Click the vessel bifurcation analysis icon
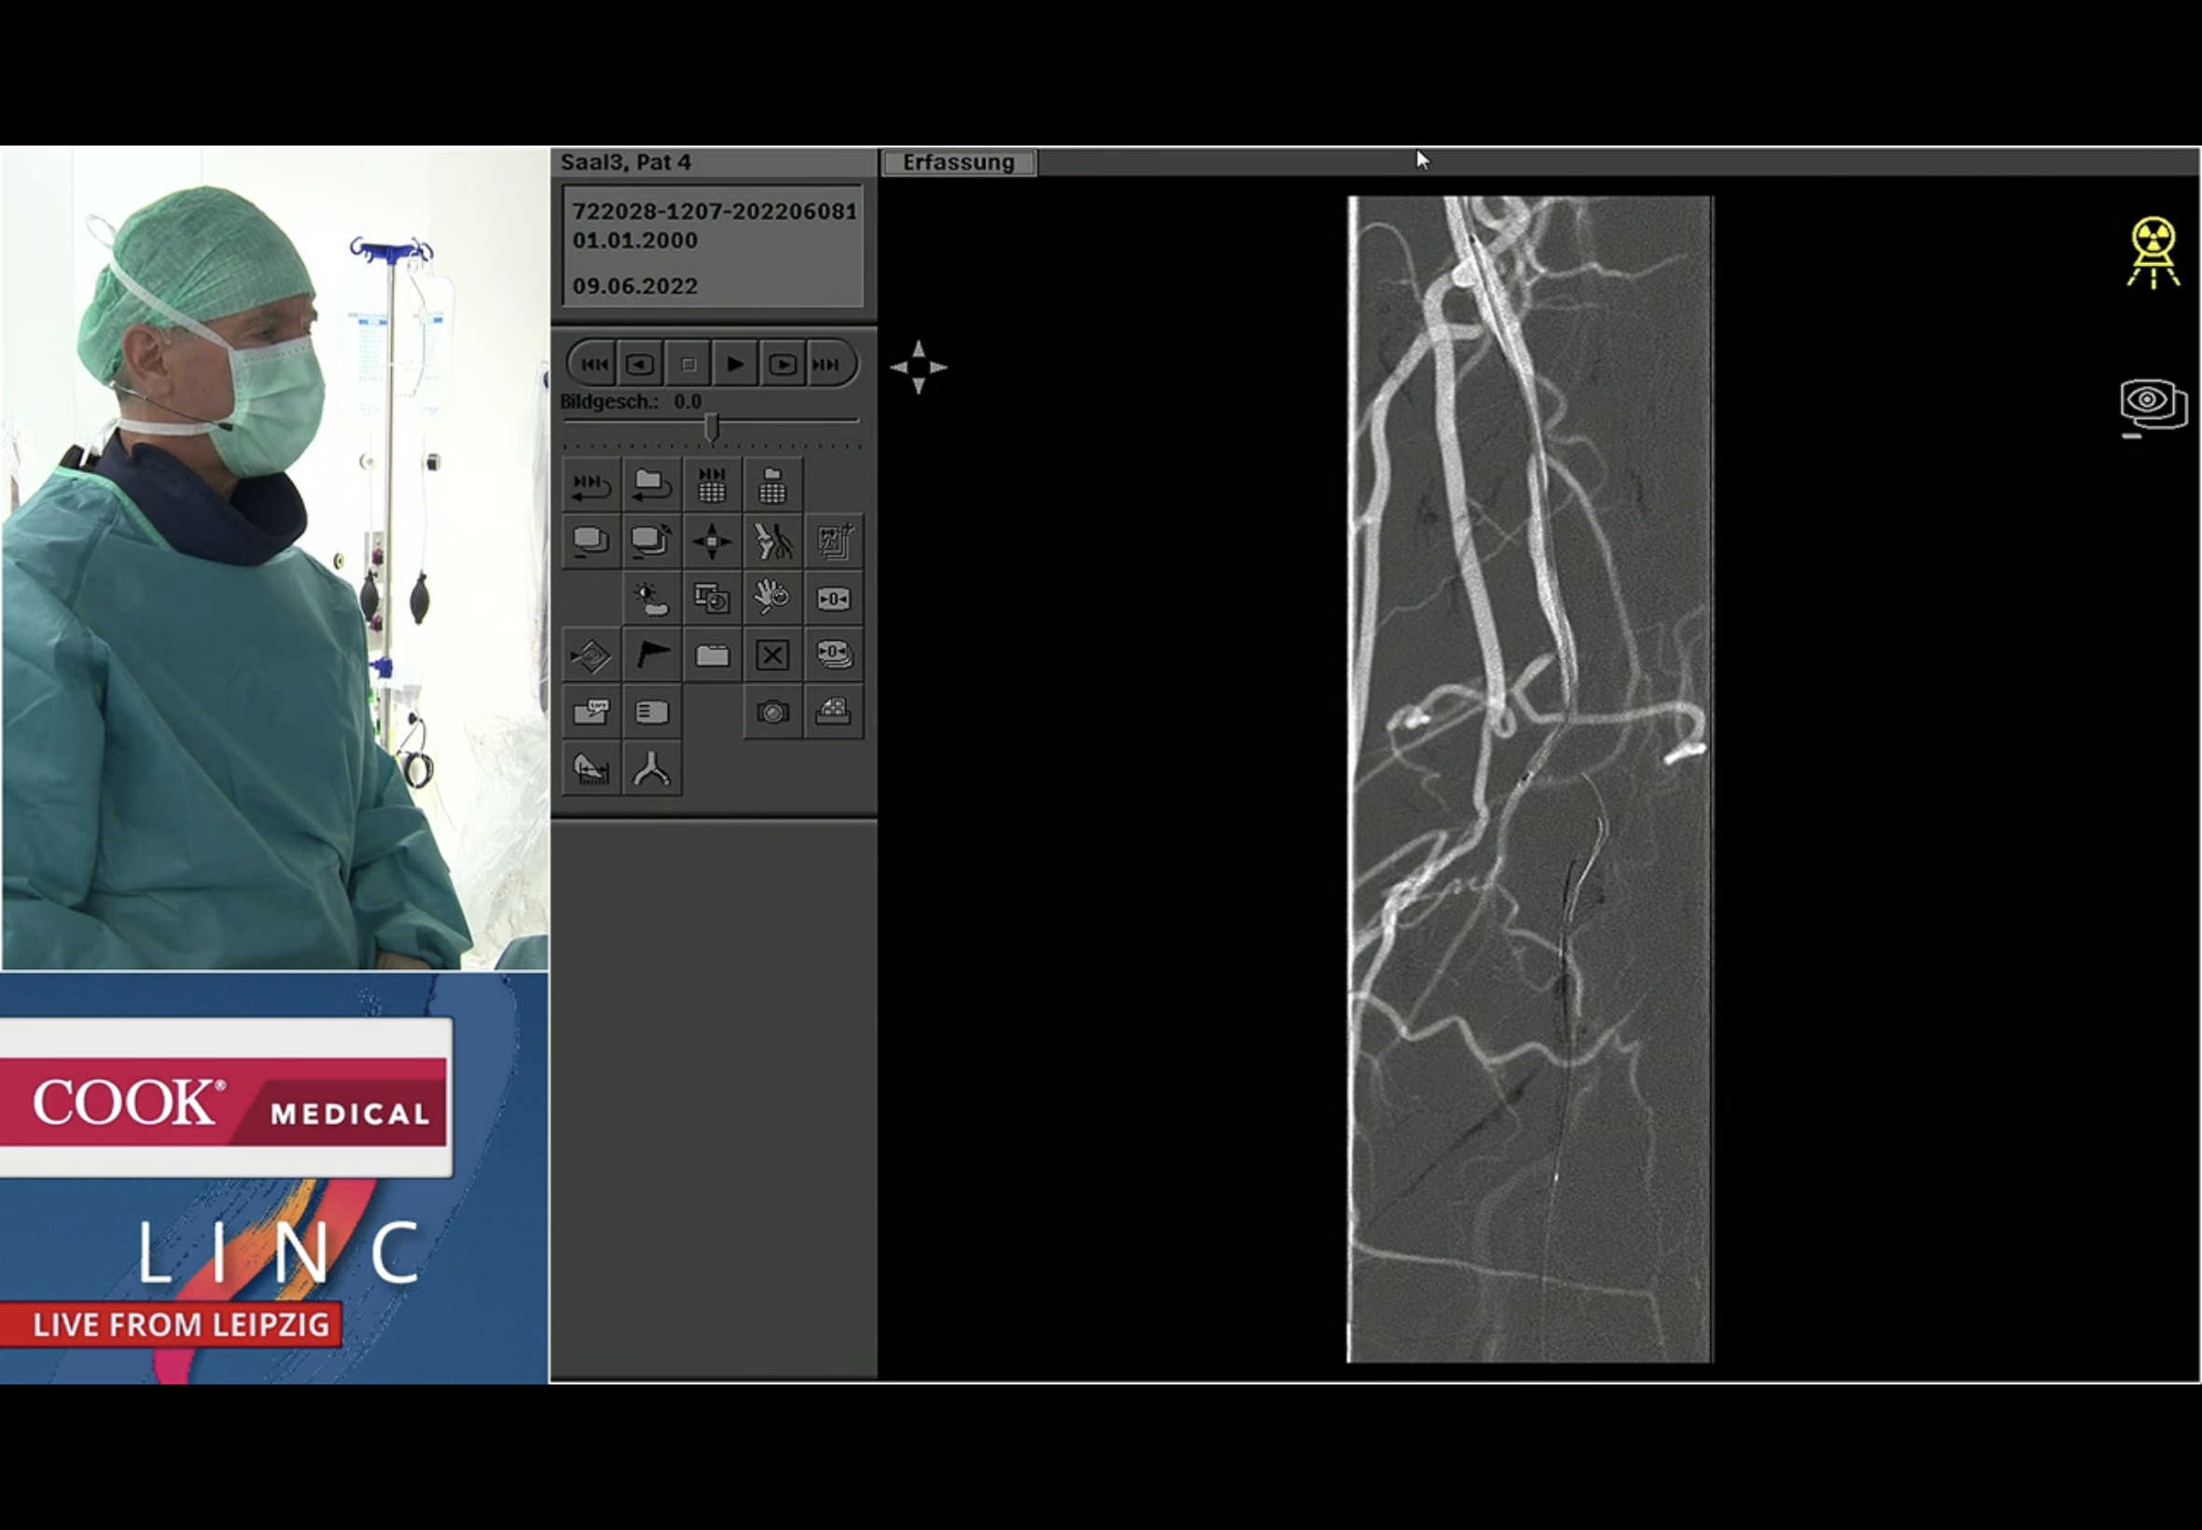Image resolution: width=2202 pixels, height=1530 pixels. tap(652, 769)
